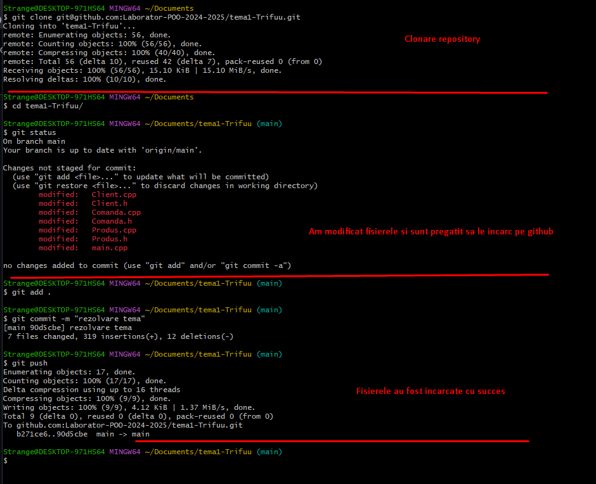Select the modified Client.h file name
The height and width of the screenshot is (484, 596).
point(109,203)
